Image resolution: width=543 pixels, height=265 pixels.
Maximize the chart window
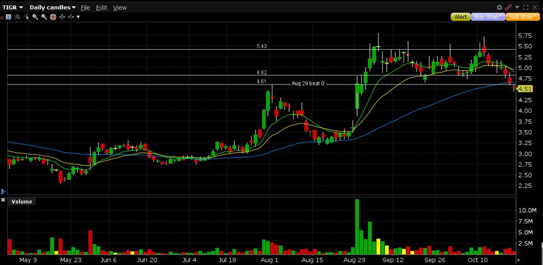click(526, 7)
